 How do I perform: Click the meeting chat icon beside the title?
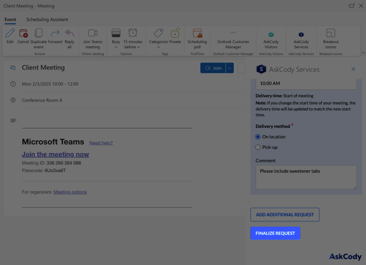(x=13, y=67)
